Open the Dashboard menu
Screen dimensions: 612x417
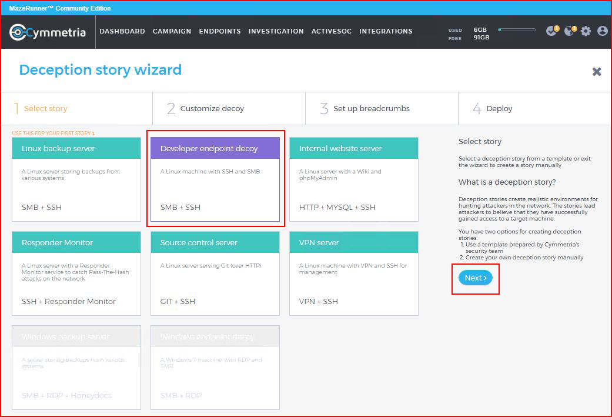122,31
